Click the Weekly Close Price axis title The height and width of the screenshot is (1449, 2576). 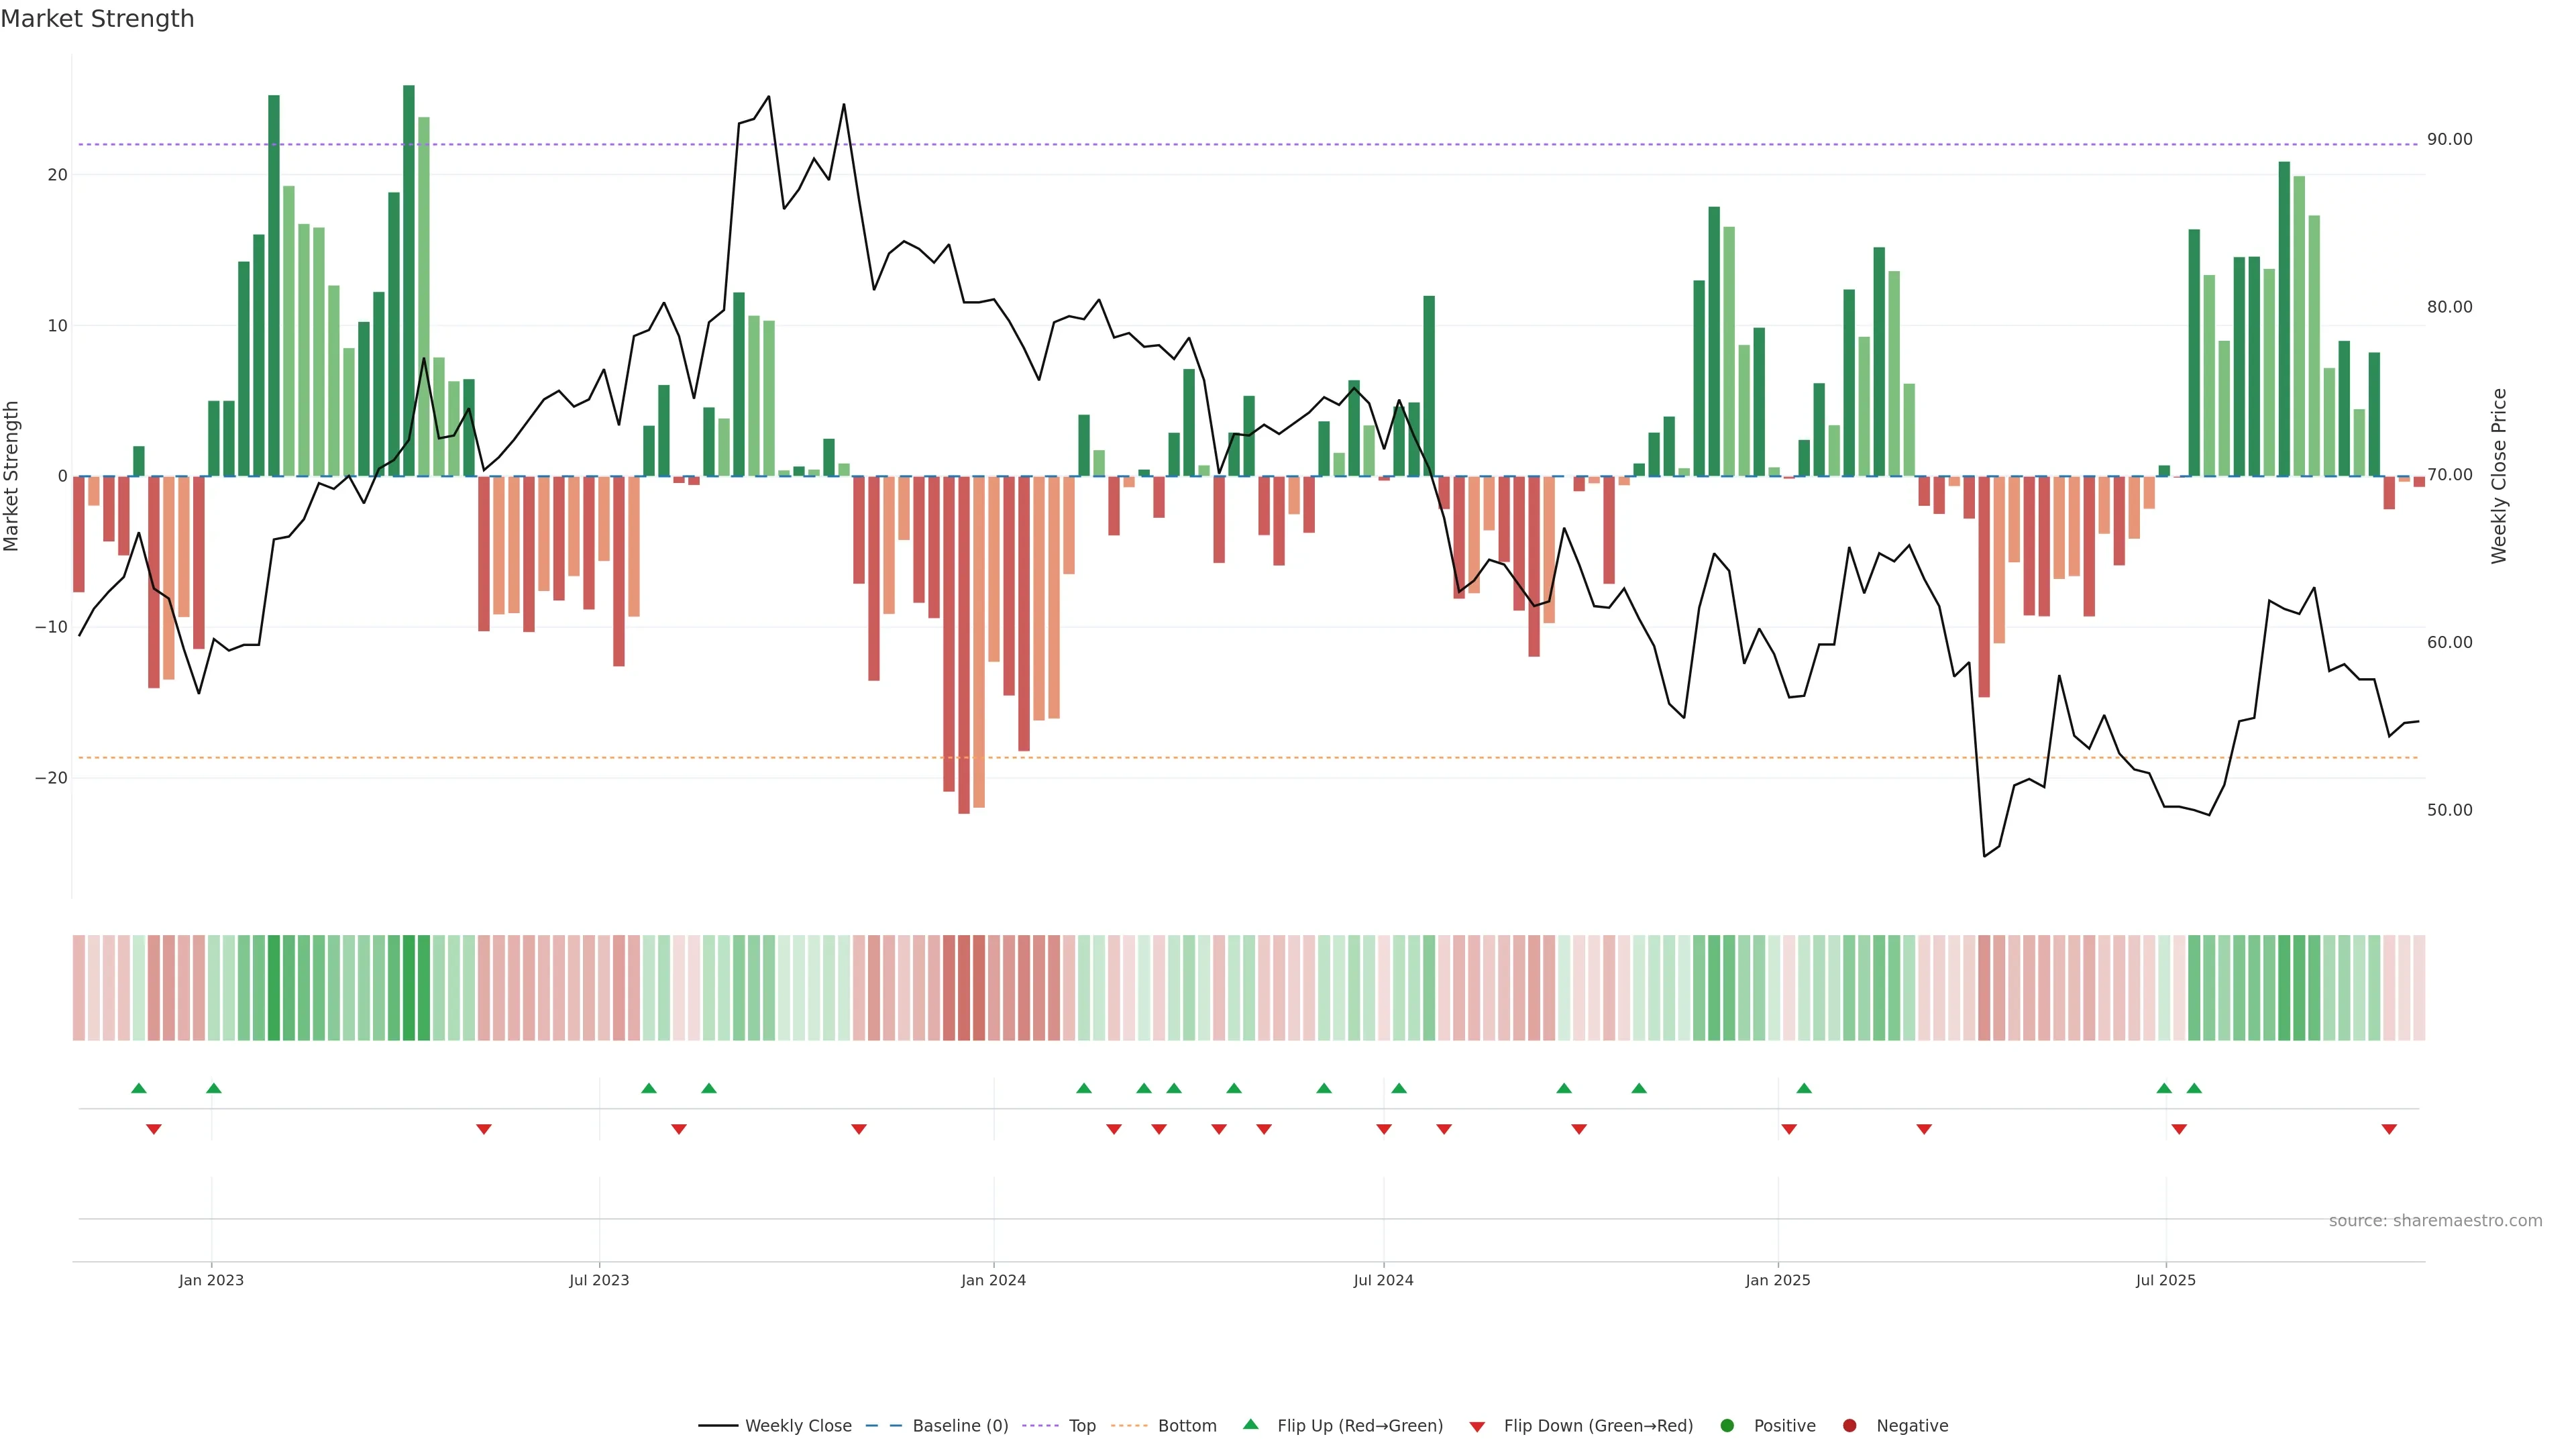tap(2499, 476)
